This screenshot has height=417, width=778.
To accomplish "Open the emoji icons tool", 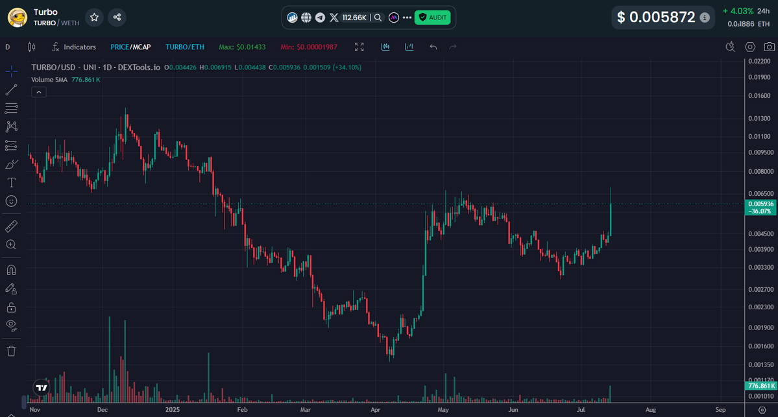I will coord(12,201).
